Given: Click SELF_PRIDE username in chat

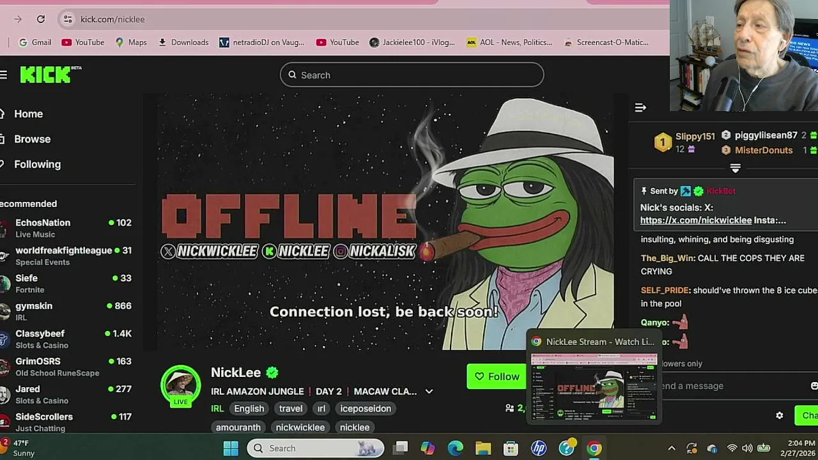Looking at the screenshot, I should pos(665,290).
